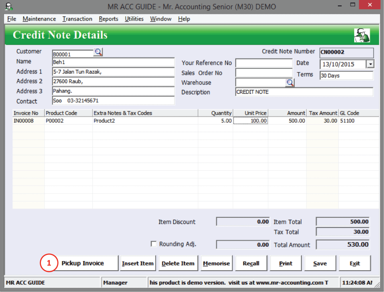Select the Product2 notes cell
This screenshot has height=292, width=384.
click(x=145, y=121)
